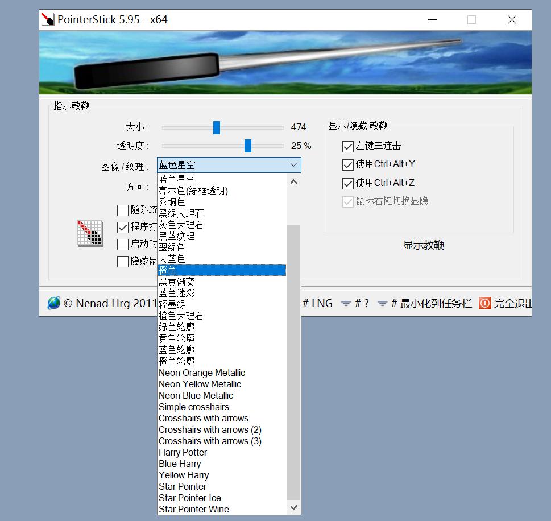The image size is (551, 521).
Task: Click the PointerStick brush icon in the title bar
Action: 48,19
